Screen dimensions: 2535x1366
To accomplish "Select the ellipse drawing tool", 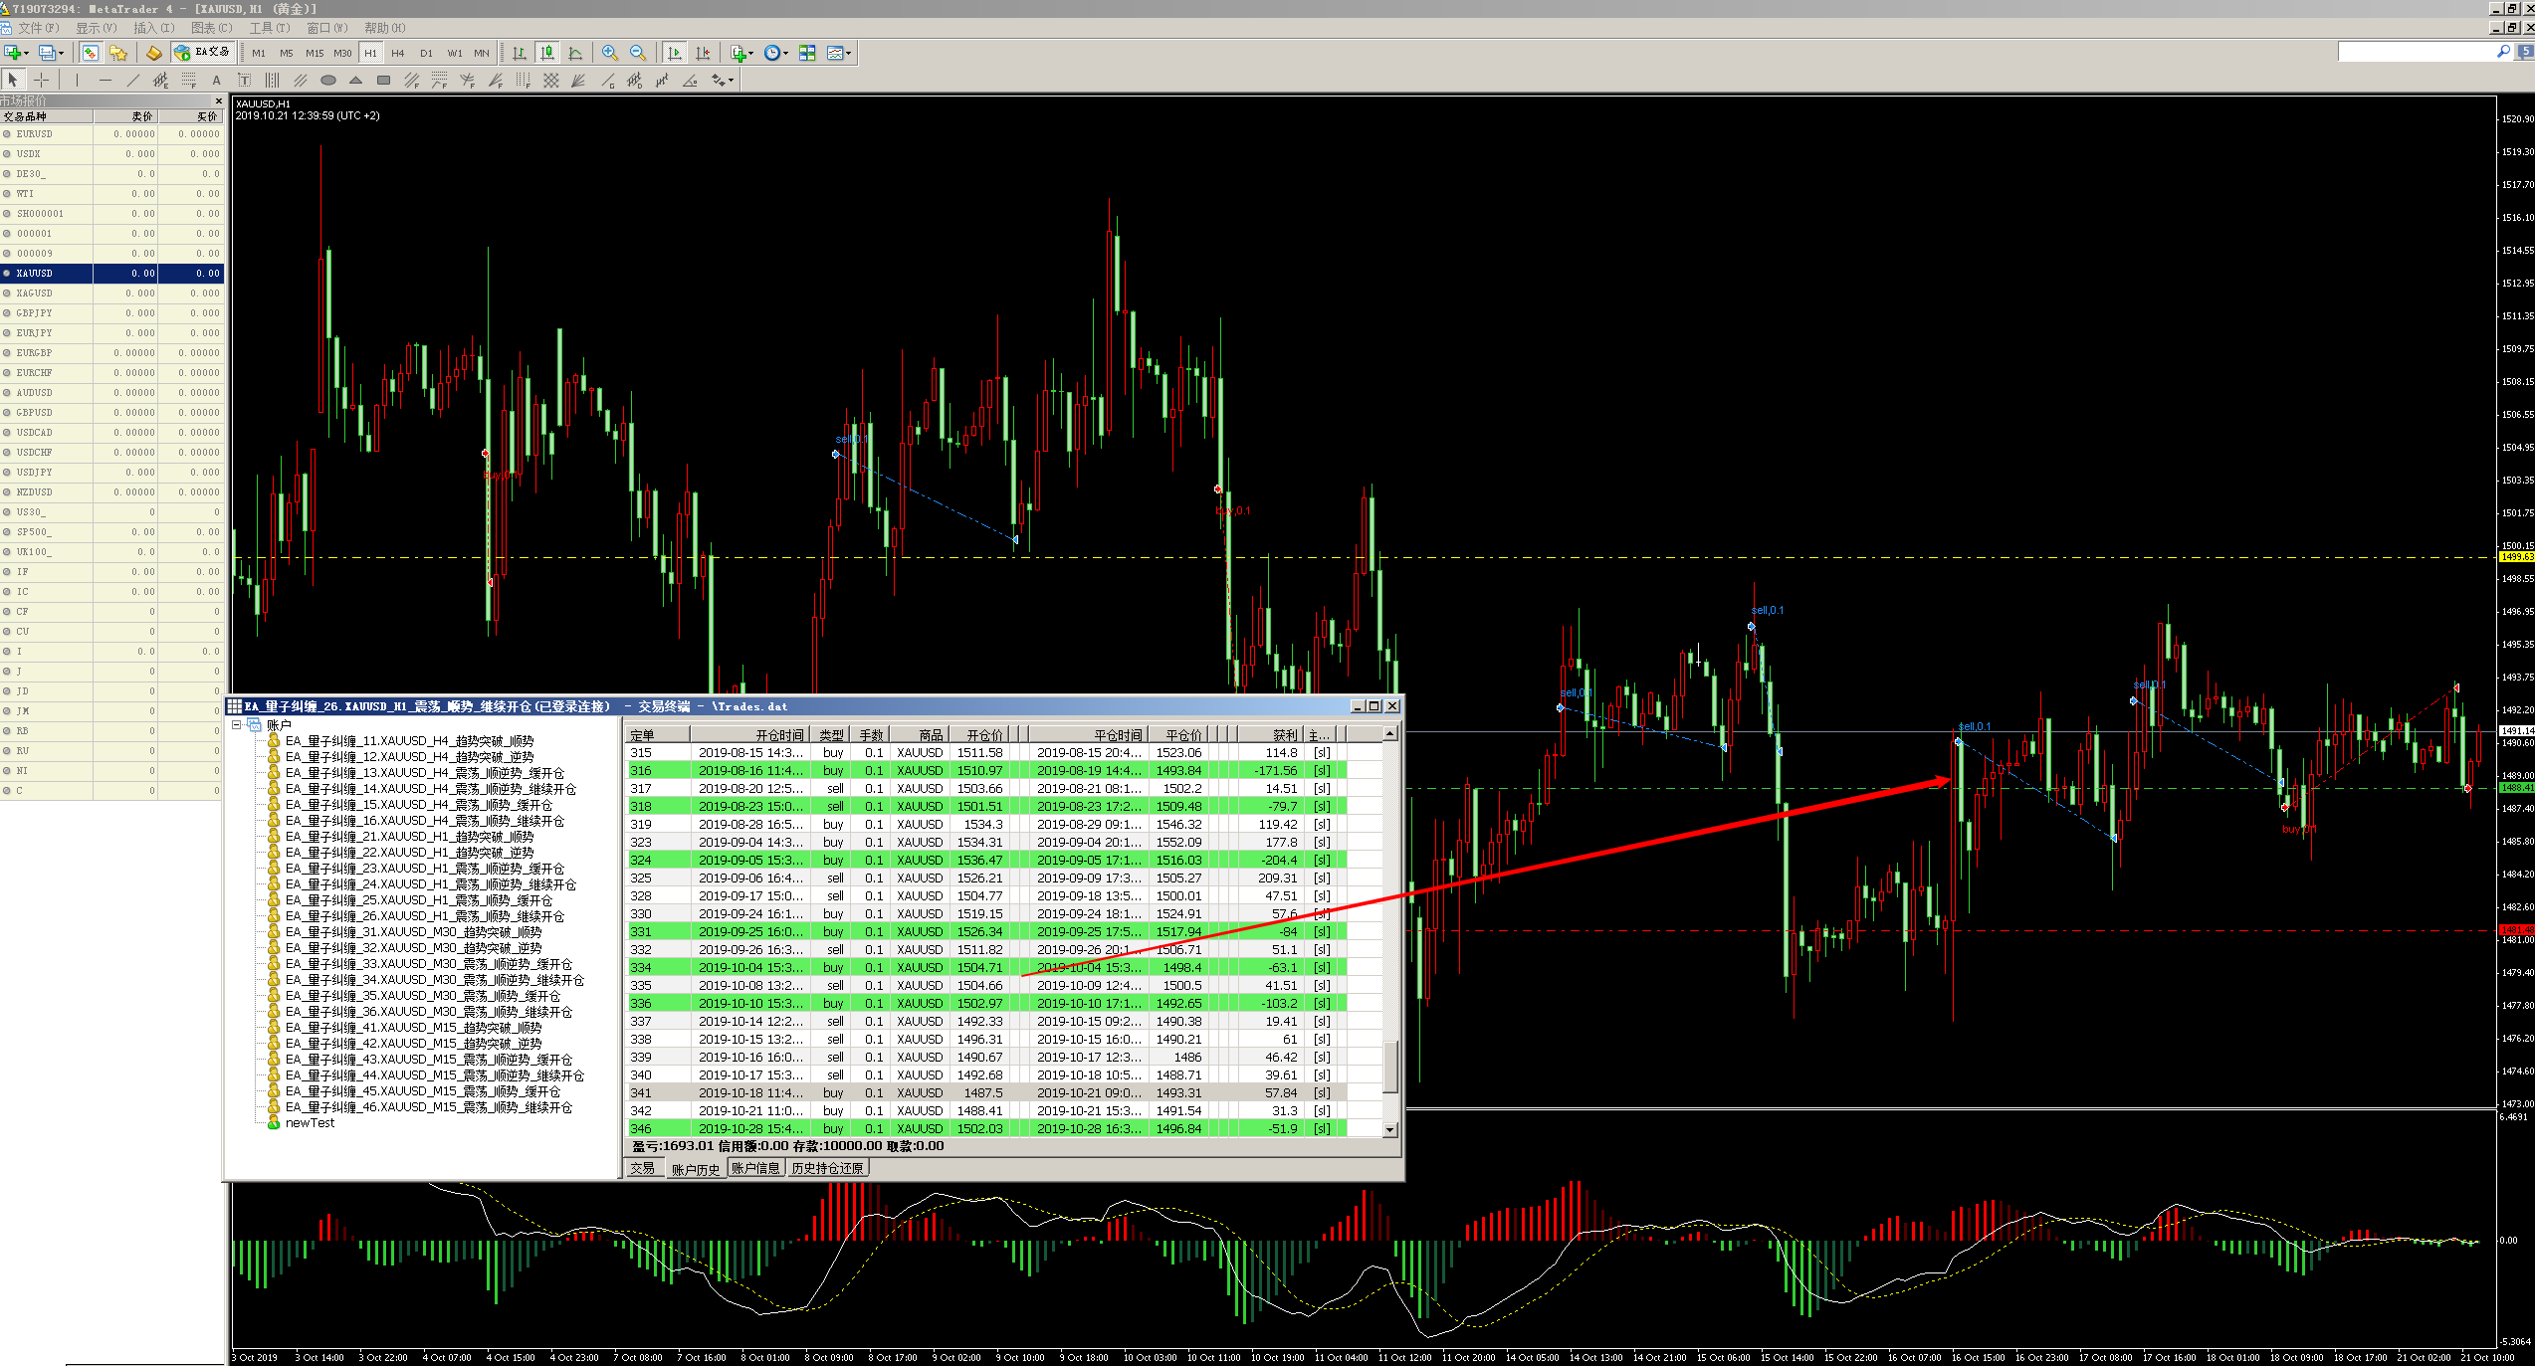I will point(327,81).
